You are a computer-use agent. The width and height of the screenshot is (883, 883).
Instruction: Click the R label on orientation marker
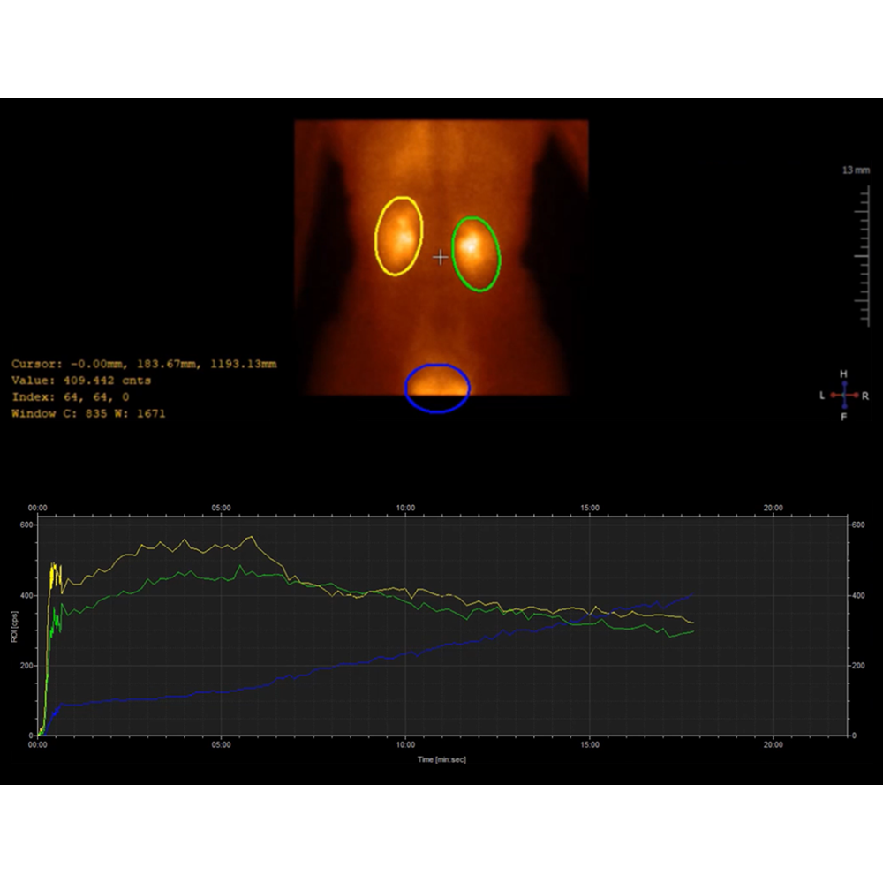(x=865, y=396)
